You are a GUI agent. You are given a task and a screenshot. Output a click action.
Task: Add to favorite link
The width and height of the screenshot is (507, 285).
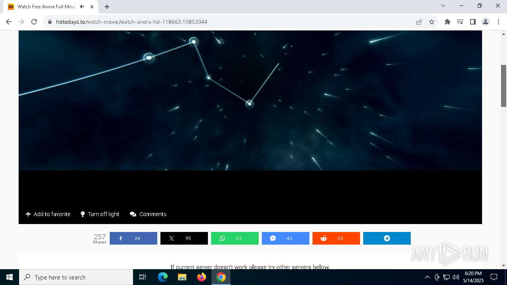[48, 214]
